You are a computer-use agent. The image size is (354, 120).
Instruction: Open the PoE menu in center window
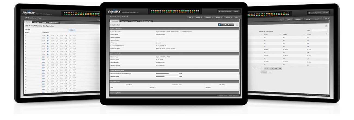point(191,17)
